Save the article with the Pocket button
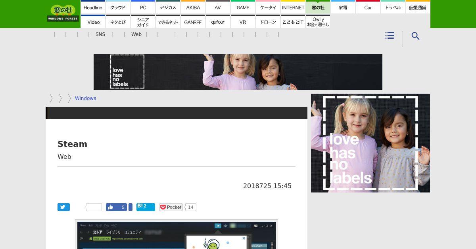Screen dimensions: 476x249 pos(171,207)
